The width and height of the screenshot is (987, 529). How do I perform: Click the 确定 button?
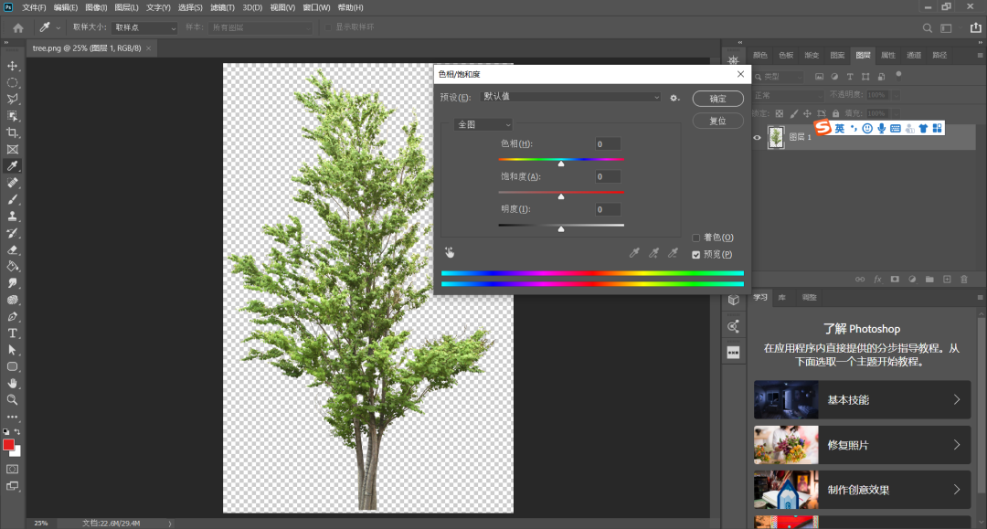(x=717, y=99)
